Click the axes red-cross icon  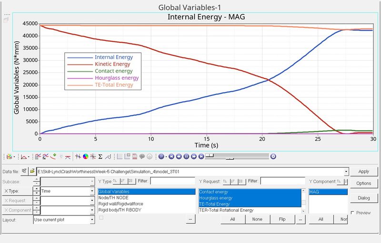click(93, 157)
